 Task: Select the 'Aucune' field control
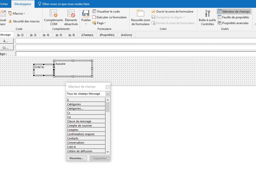point(73,69)
